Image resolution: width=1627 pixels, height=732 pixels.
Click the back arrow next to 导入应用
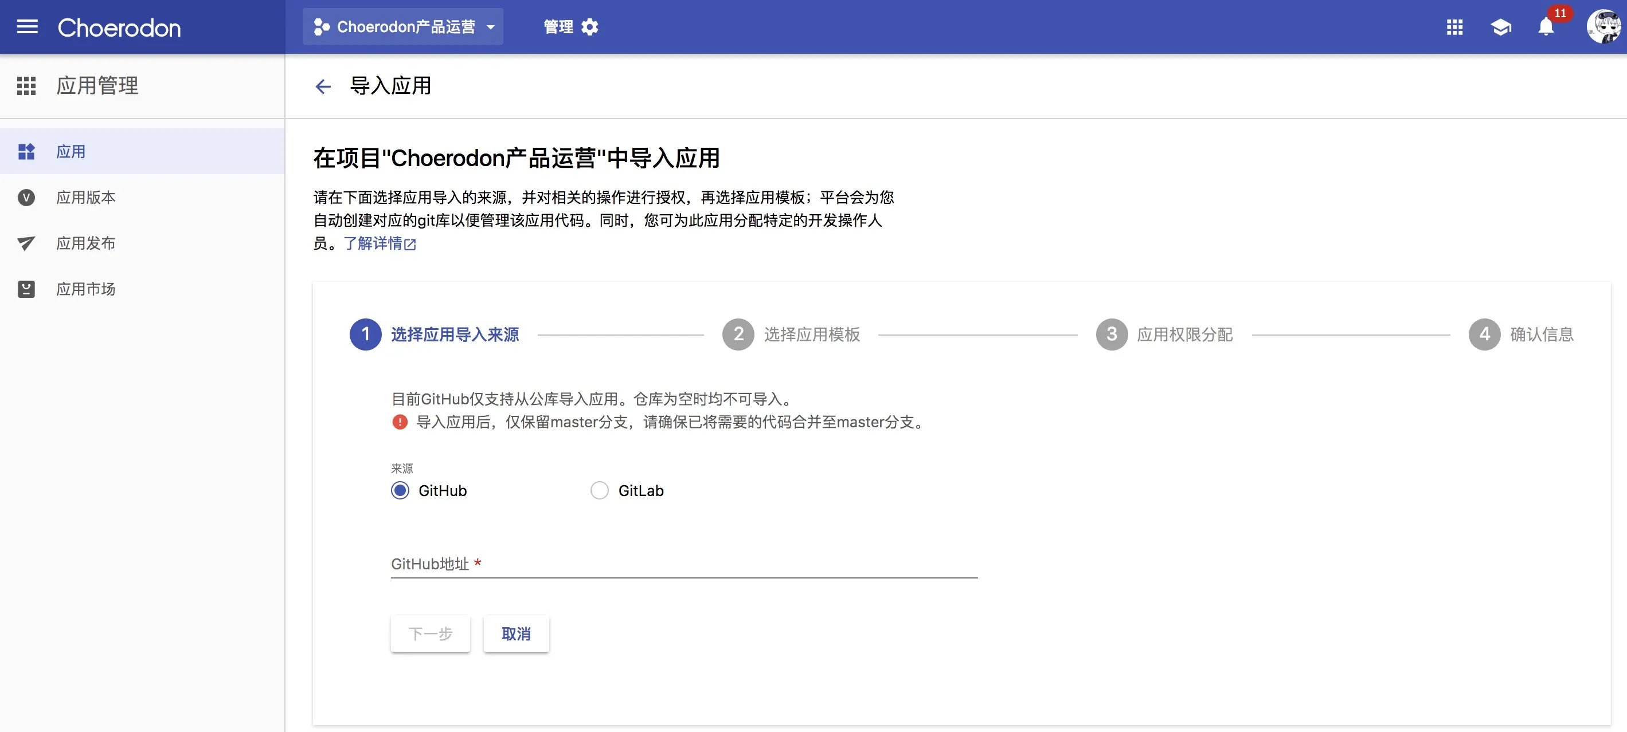[323, 86]
